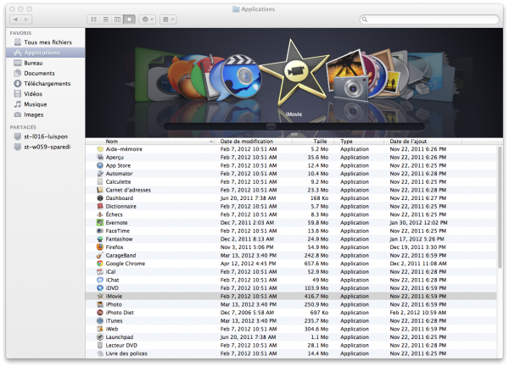This screenshot has width=509, height=367.
Task: Select the Automator app icon
Action: click(100, 174)
